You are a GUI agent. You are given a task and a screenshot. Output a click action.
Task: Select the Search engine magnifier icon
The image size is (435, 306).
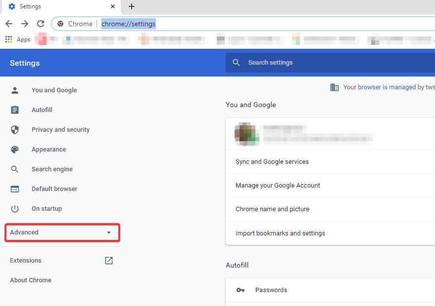pyautogui.click(x=15, y=169)
